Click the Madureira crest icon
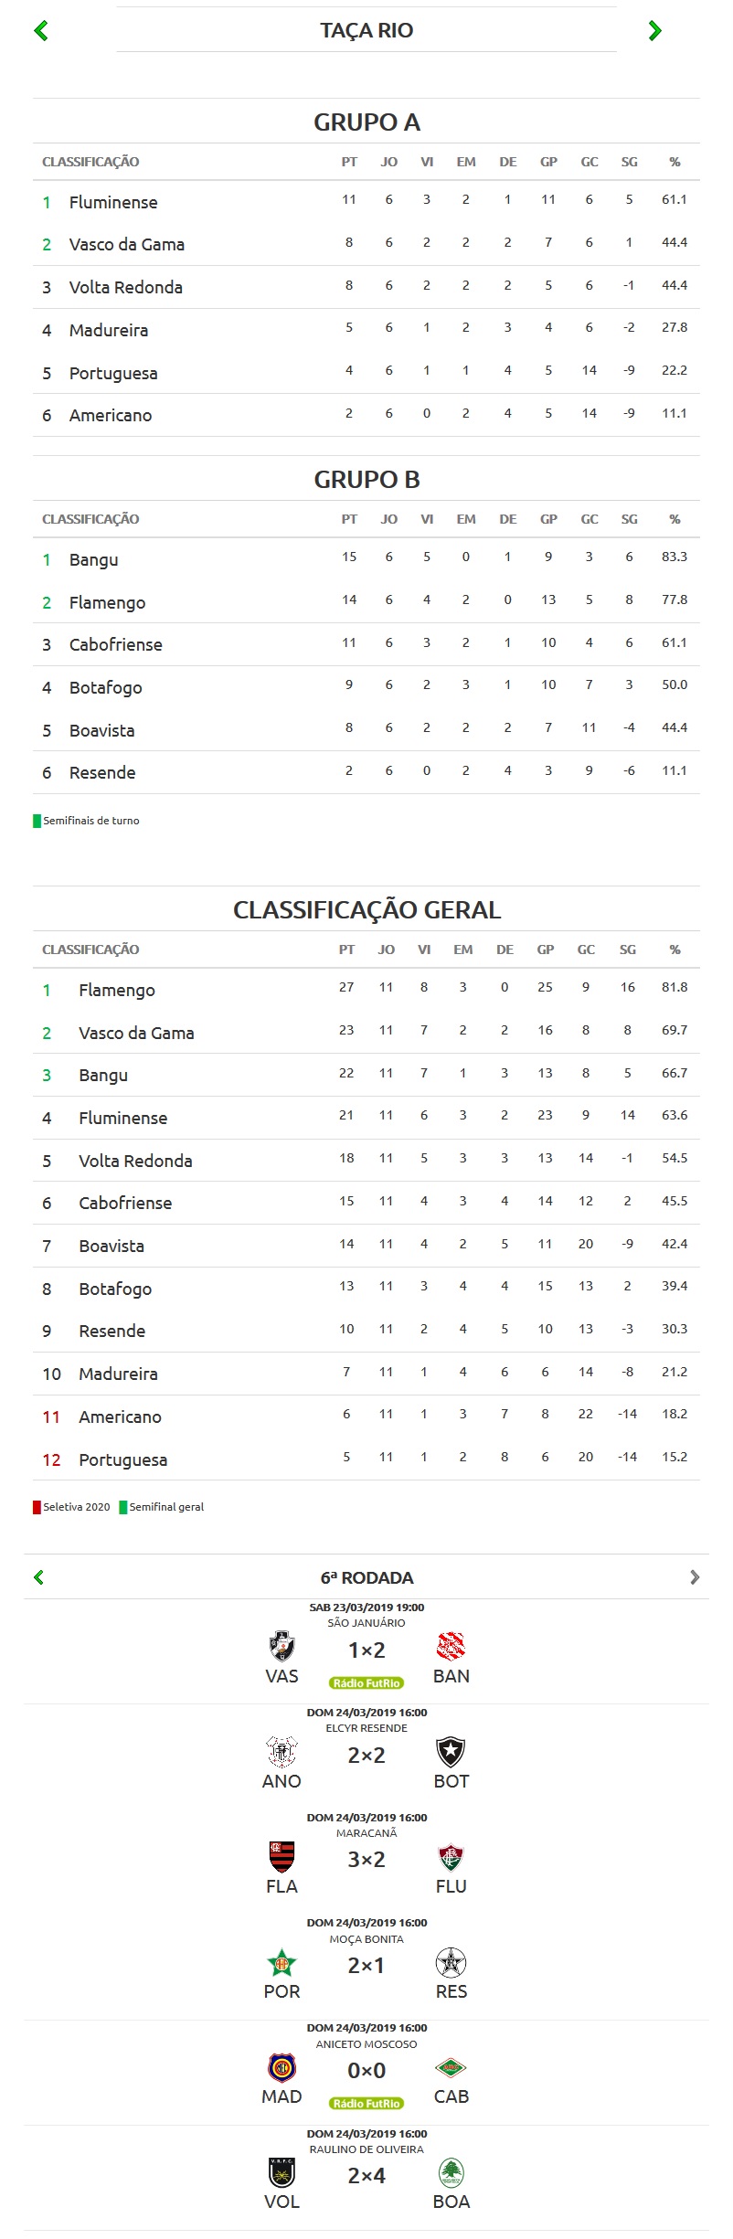This screenshot has width=733, height=2239. tap(282, 2066)
